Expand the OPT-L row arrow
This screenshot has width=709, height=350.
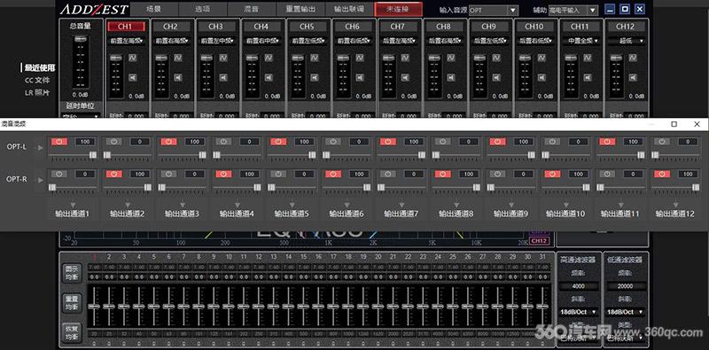point(41,147)
